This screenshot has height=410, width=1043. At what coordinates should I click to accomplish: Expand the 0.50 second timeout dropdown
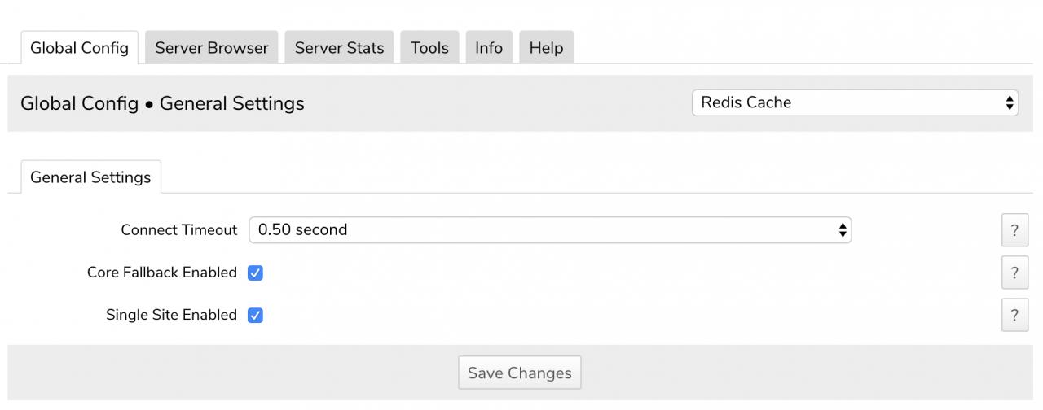[549, 230]
